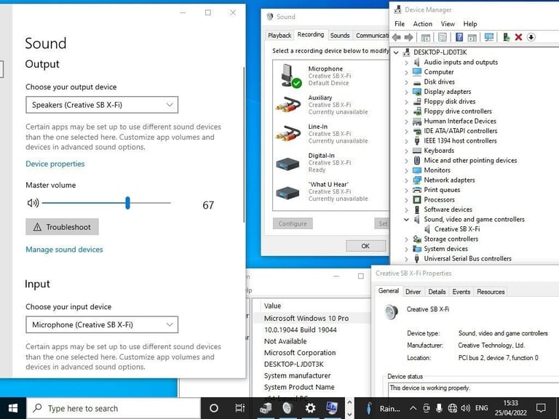Click Sound speaker taskbar app icon
This screenshot has width=559, height=419.
click(x=288, y=408)
